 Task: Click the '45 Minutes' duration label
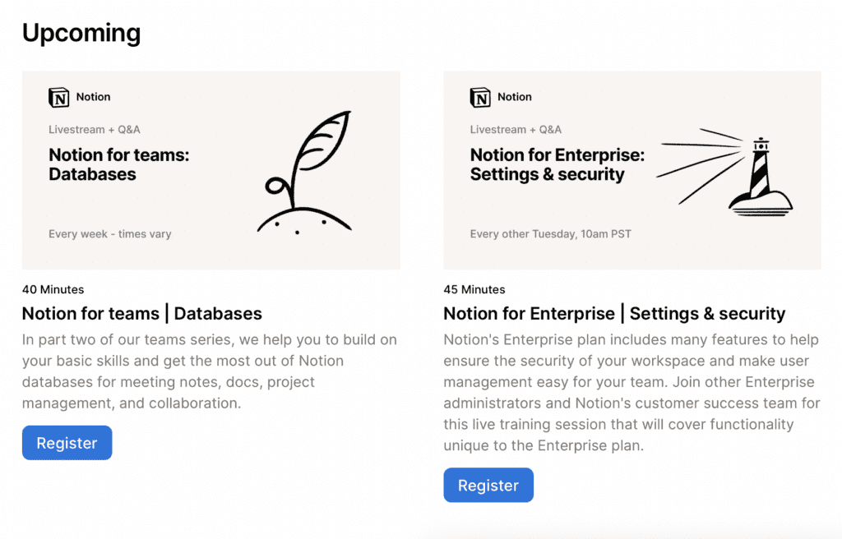click(x=474, y=289)
